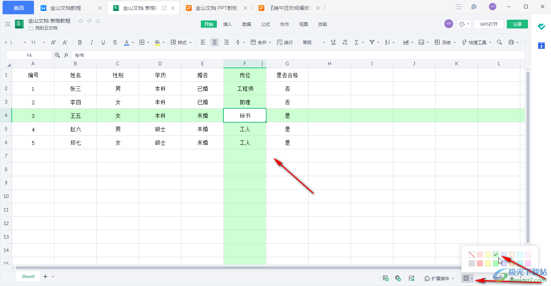This screenshot has height=286, width=551.
Task: Click the zoom icon beside name box
Action: pyautogui.click(x=57, y=55)
